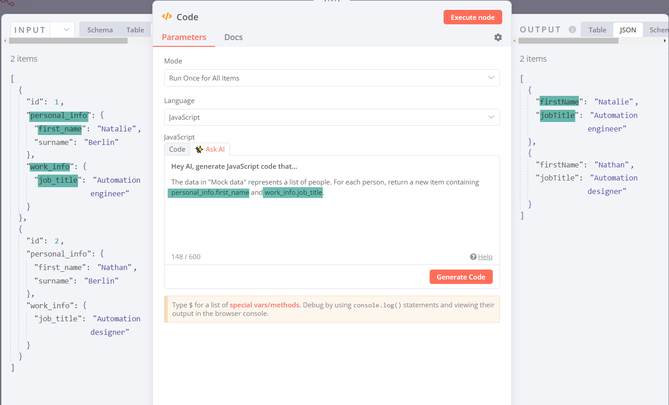Click the sparkle icon on the Ask AI tab
Viewport: 669px width, 405px height.
(x=199, y=149)
